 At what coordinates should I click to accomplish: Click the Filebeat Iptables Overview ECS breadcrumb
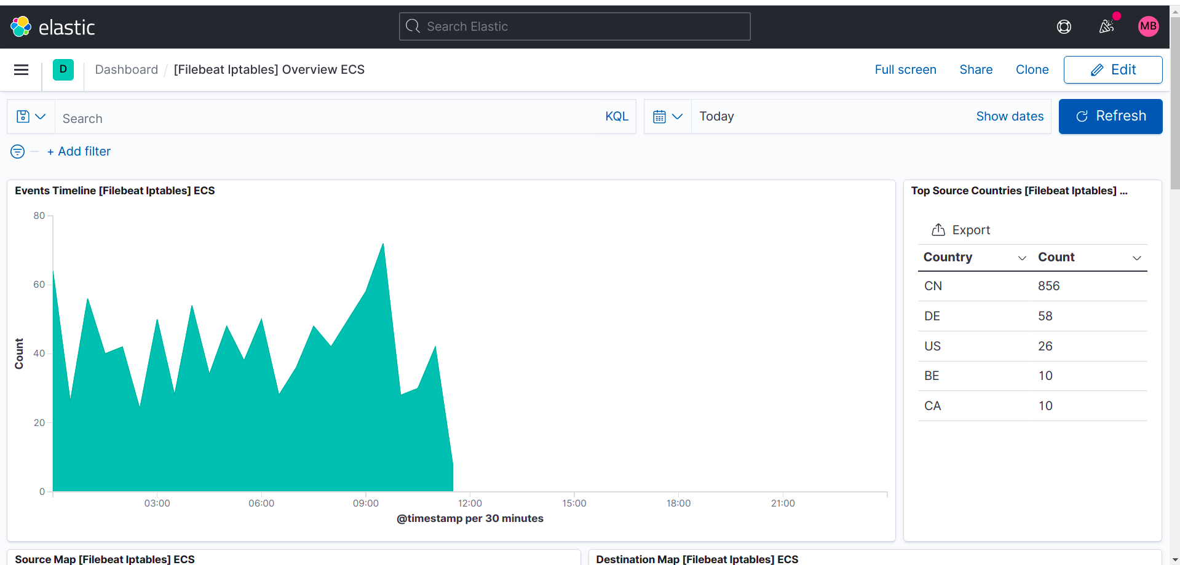click(x=269, y=69)
